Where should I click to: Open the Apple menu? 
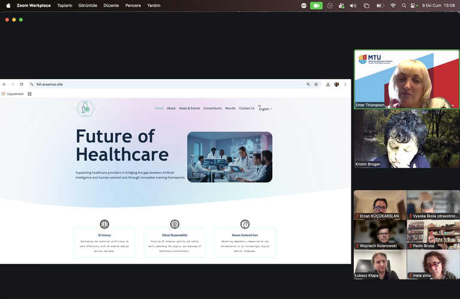coord(8,5)
